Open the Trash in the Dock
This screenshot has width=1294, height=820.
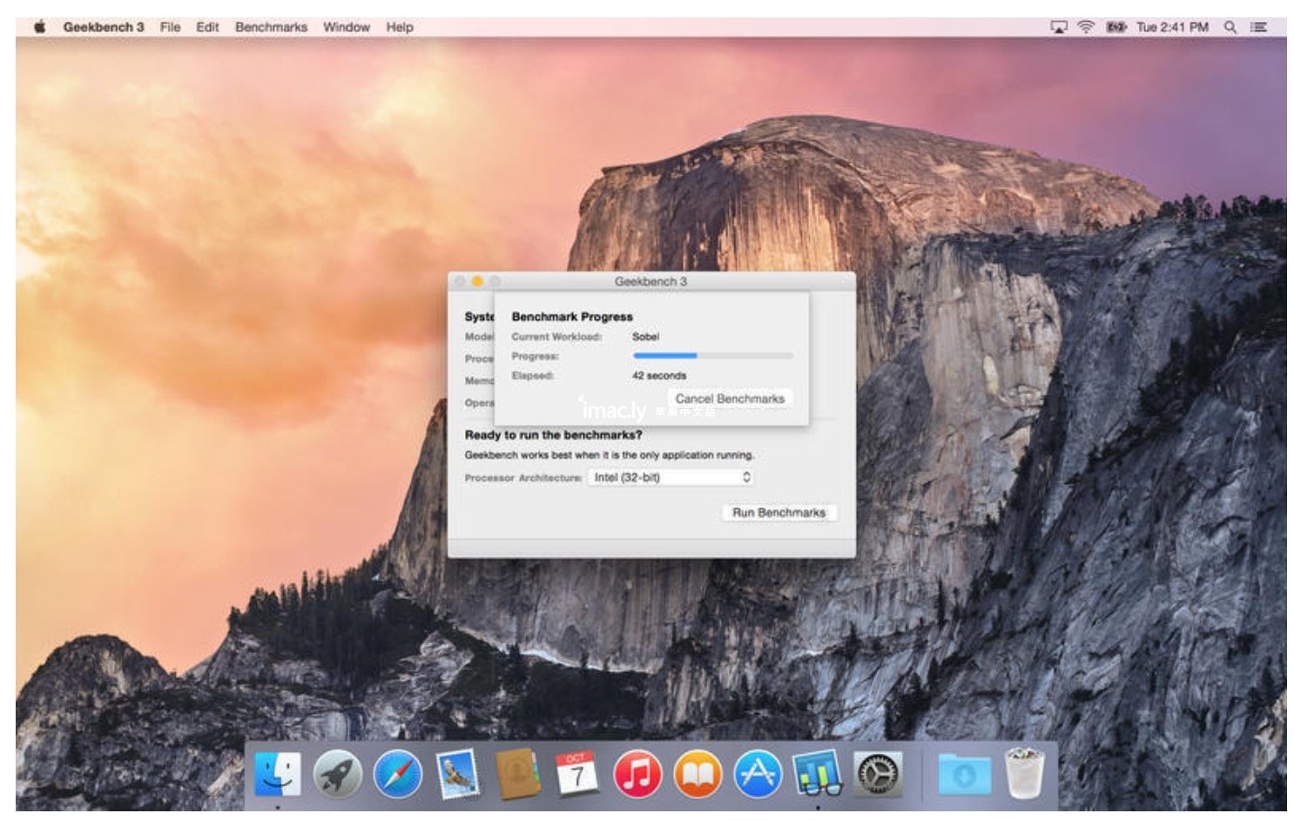(1025, 773)
